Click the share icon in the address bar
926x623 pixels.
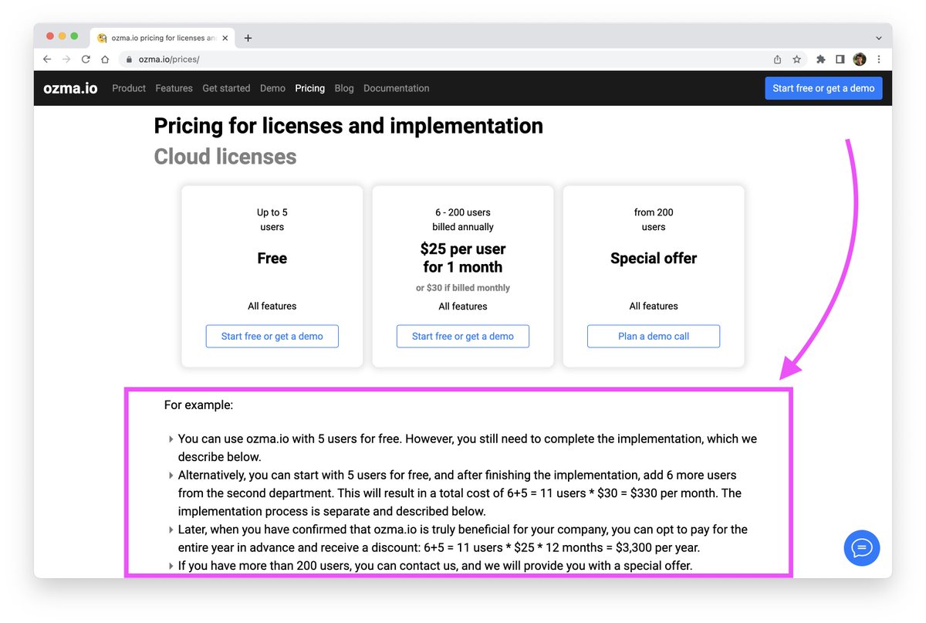point(777,59)
